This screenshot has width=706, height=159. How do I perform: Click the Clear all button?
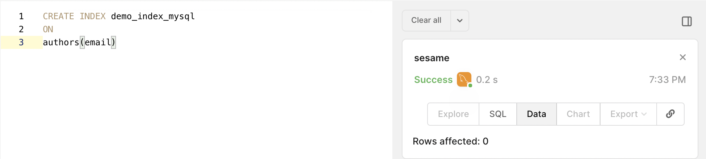426,21
